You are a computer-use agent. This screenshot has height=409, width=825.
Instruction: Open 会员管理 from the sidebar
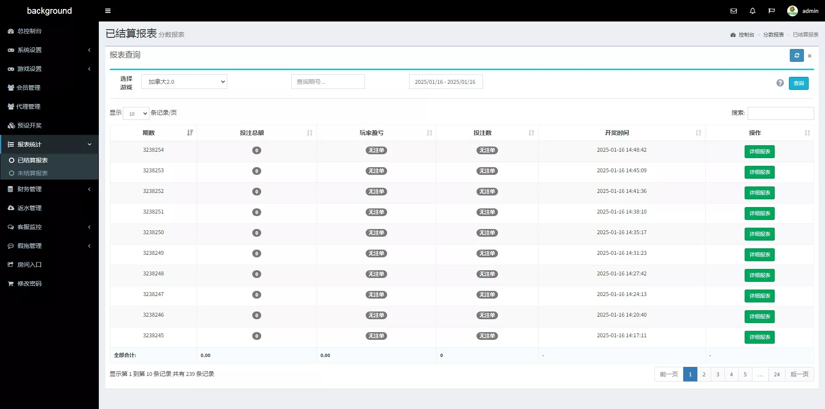point(28,88)
